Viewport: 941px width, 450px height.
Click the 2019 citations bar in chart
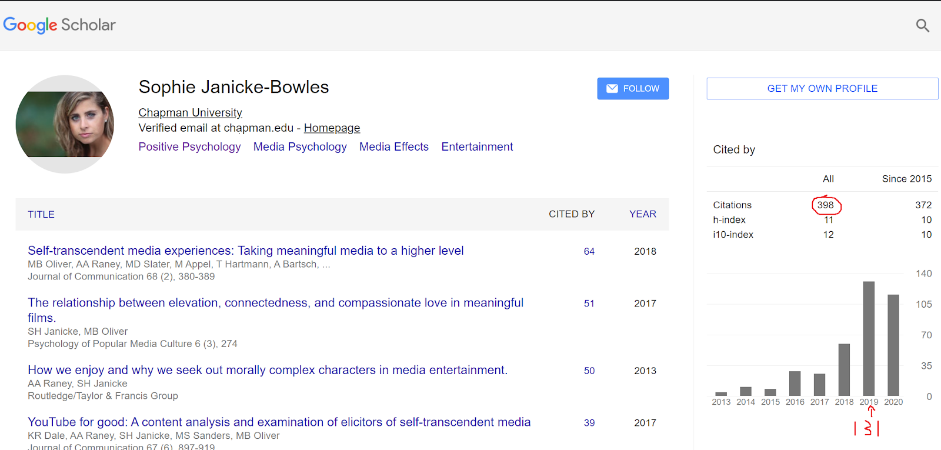(x=869, y=338)
